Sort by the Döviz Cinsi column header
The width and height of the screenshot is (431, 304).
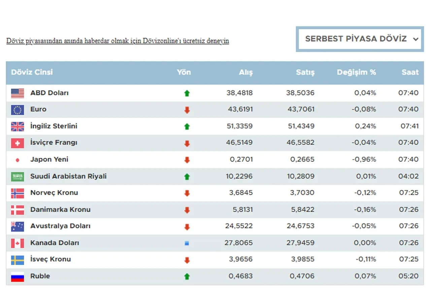coord(32,72)
